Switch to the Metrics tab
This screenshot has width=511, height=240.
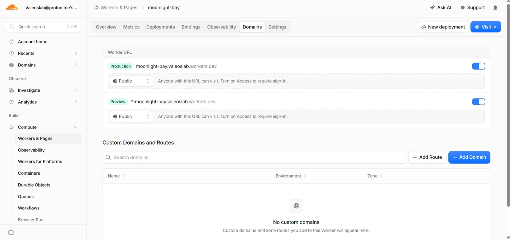point(131,27)
